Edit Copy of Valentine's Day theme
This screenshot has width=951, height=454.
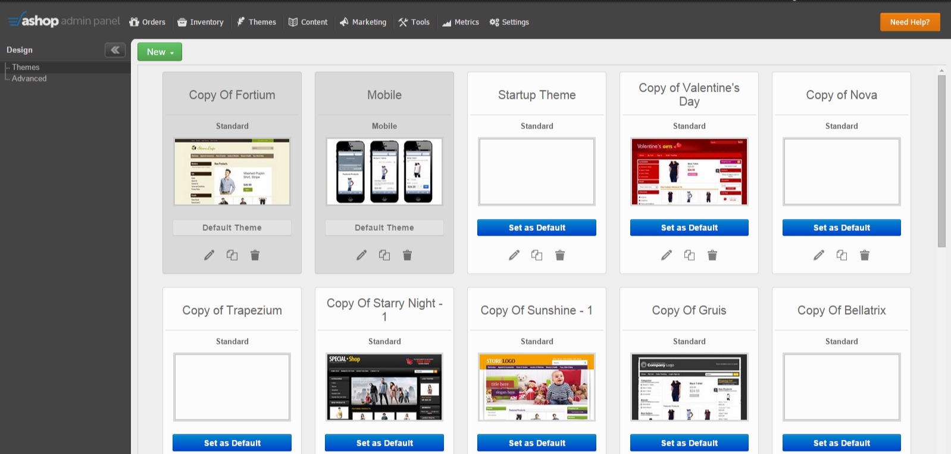point(667,255)
